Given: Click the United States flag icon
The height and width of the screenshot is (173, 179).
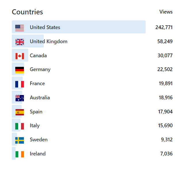Looking at the screenshot, I should pyautogui.click(x=20, y=28).
